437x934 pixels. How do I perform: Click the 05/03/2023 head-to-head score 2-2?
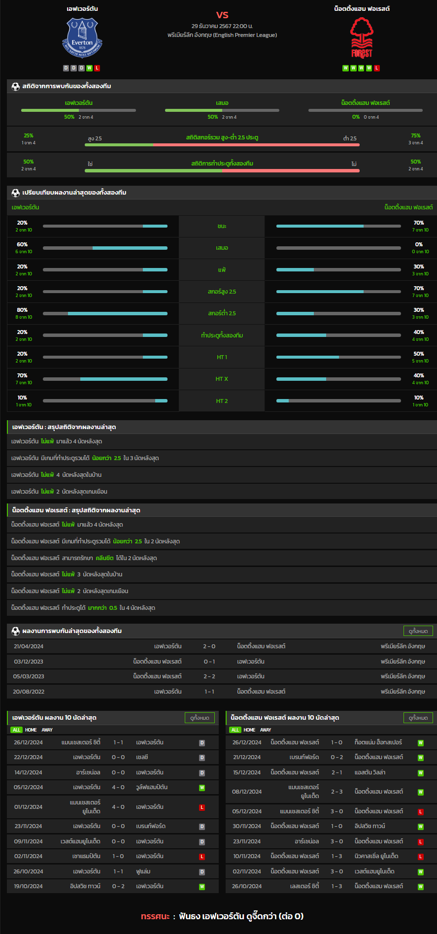(209, 676)
